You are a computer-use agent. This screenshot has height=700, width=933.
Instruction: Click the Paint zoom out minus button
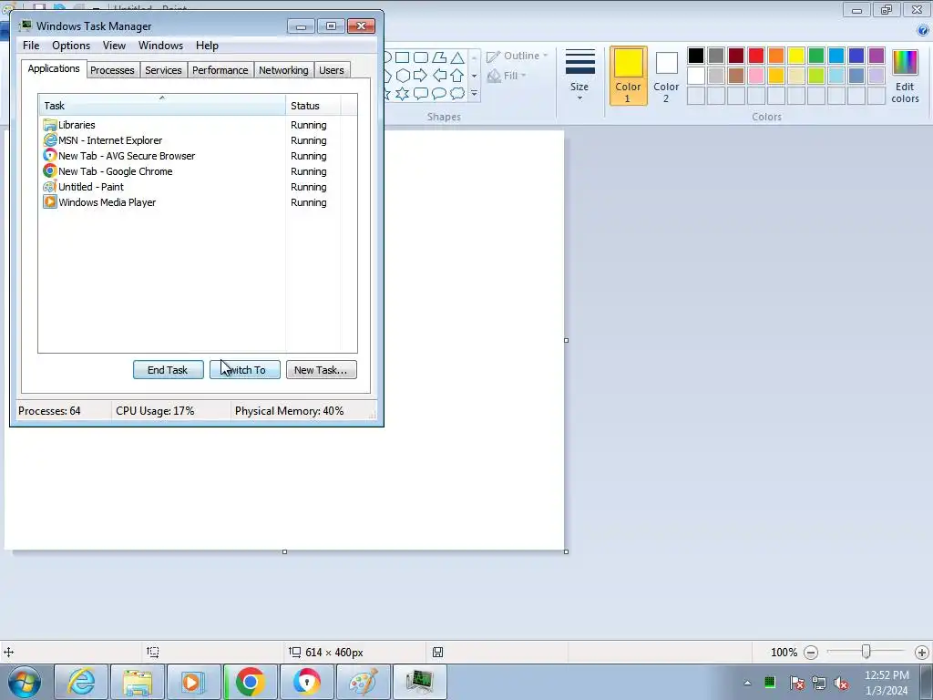pyautogui.click(x=810, y=653)
